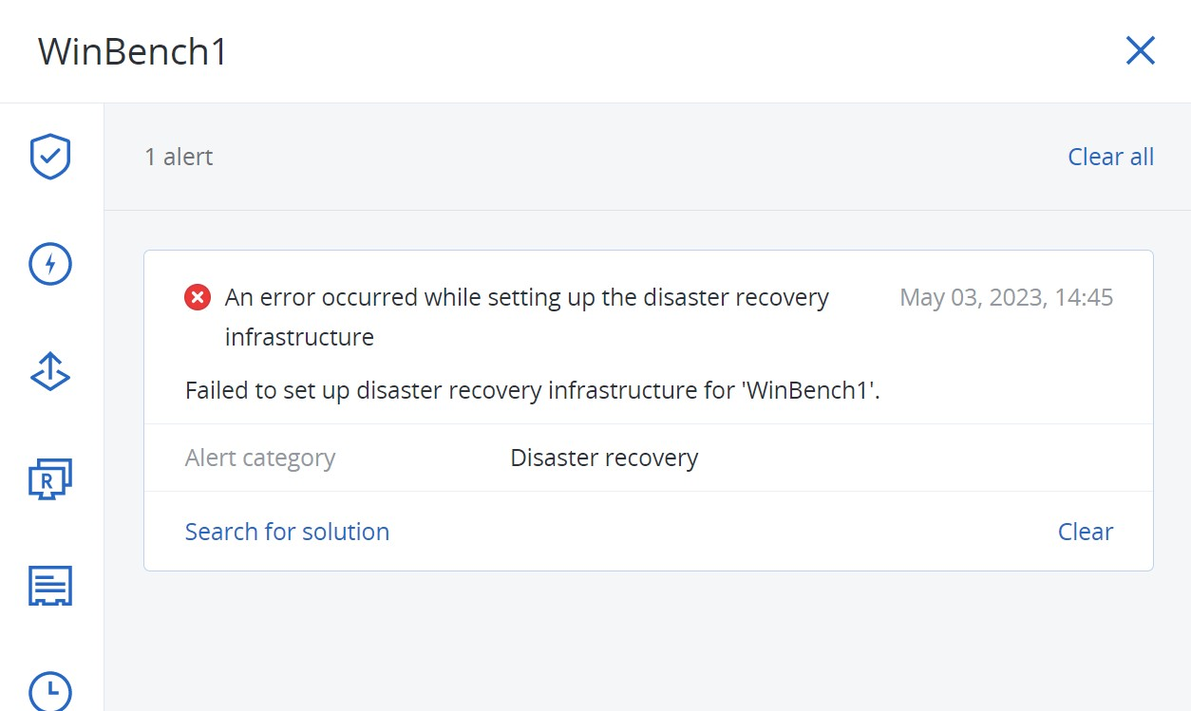
Task: Click the 'Disaster recovery' category value
Action: coord(604,458)
